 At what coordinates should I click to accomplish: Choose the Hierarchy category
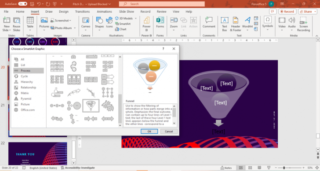click(29, 82)
